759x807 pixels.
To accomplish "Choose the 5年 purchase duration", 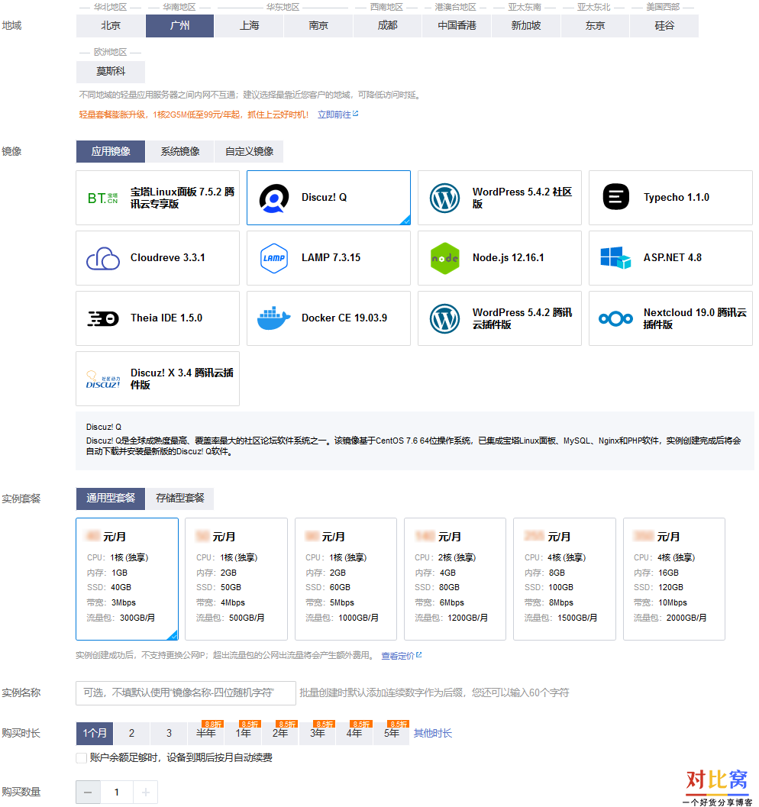I will click(x=391, y=733).
